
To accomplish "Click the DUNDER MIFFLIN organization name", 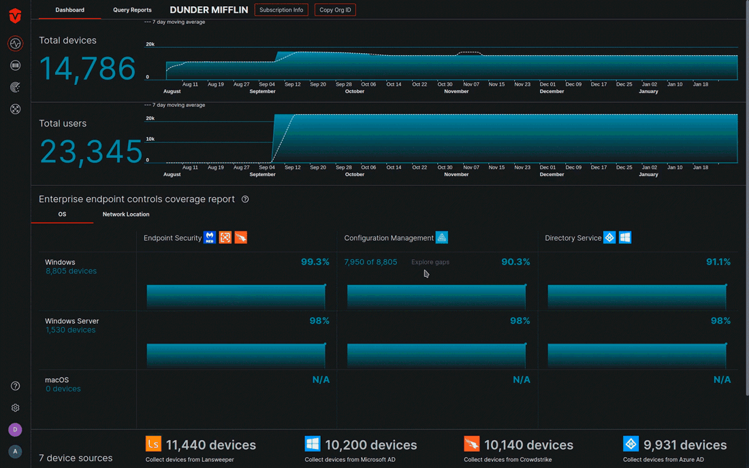I will pyautogui.click(x=209, y=10).
